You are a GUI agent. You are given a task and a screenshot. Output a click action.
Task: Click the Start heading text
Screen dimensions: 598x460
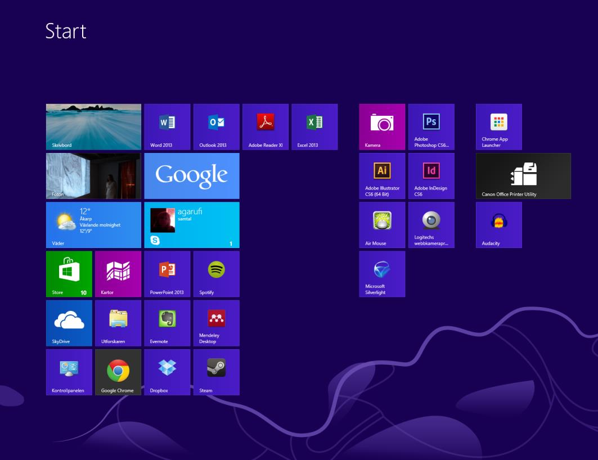click(x=66, y=31)
